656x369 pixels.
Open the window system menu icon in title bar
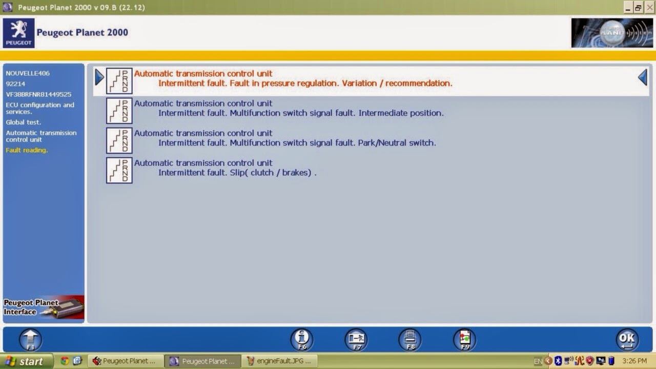pyautogui.click(x=7, y=7)
